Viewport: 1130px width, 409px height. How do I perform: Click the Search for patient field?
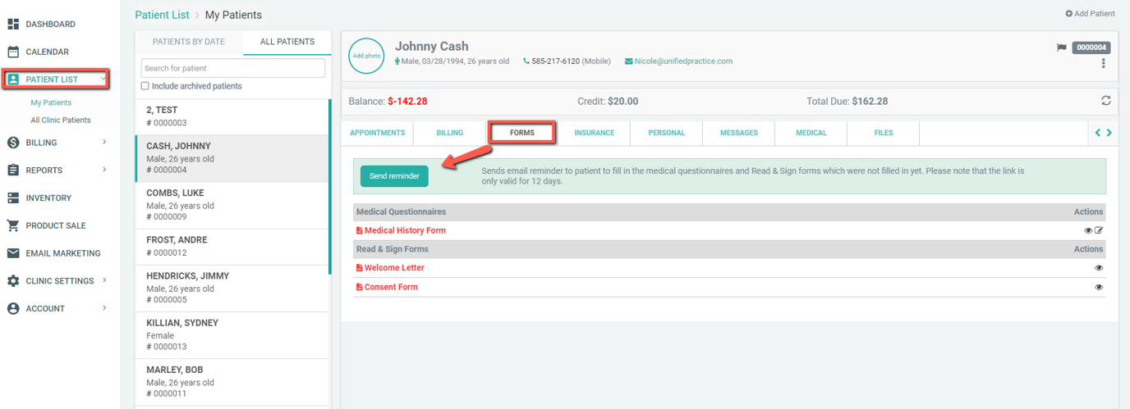coord(233,68)
